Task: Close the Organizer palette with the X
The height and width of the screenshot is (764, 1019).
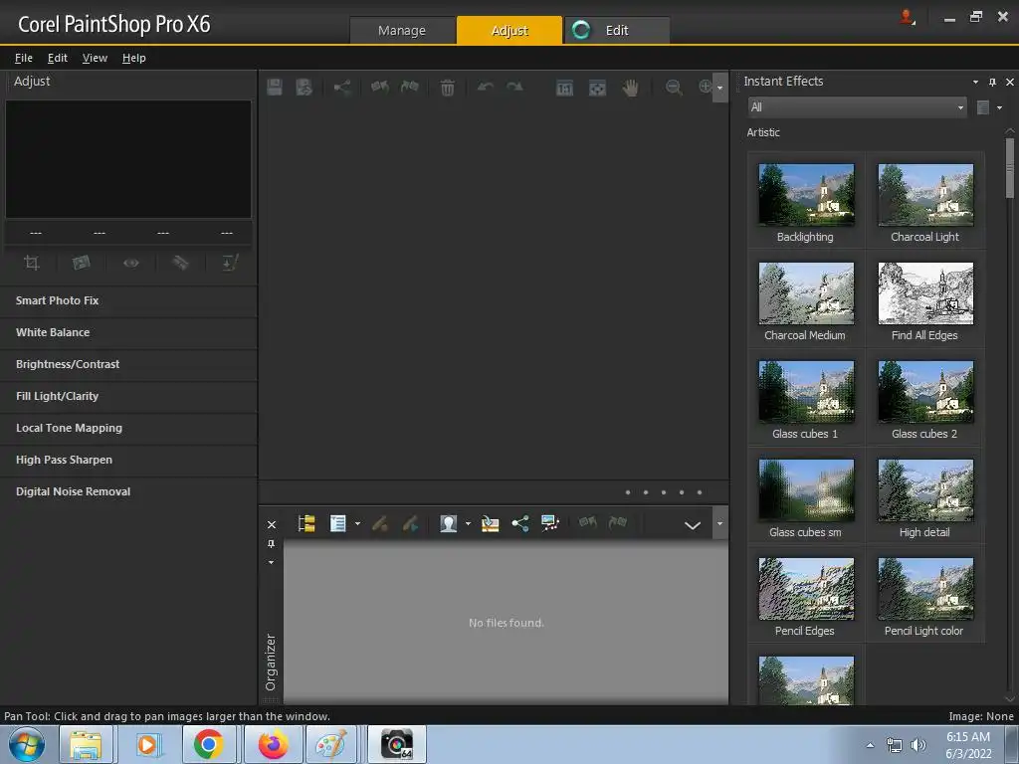Action: click(x=271, y=524)
